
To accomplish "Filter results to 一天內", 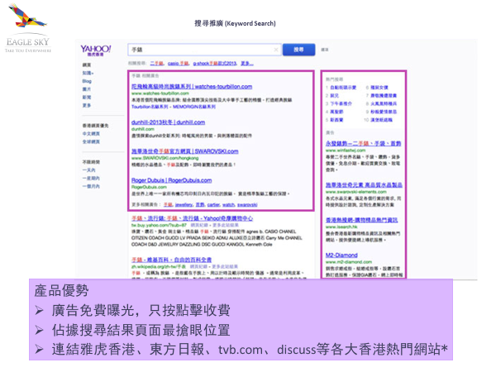I will click(89, 170).
